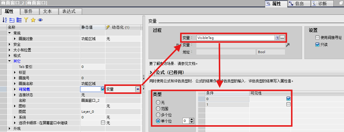Click the expand all categories icon
This screenshot has width=344, height=132.
(x=19, y=20)
